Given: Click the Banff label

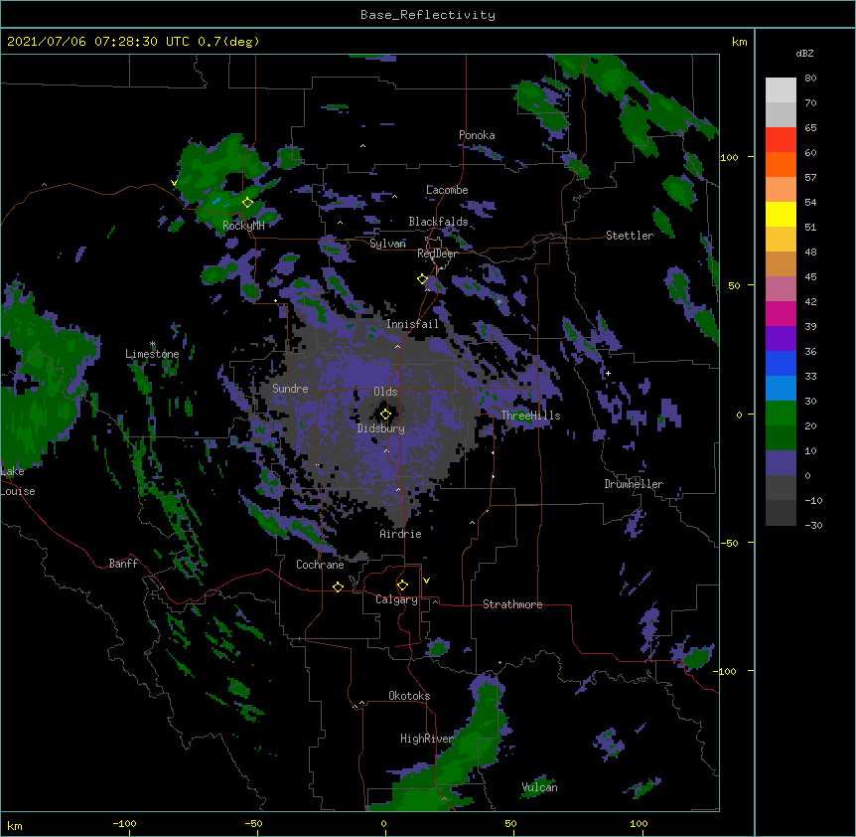Looking at the screenshot, I should pyautogui.click(x=123, y=564).
